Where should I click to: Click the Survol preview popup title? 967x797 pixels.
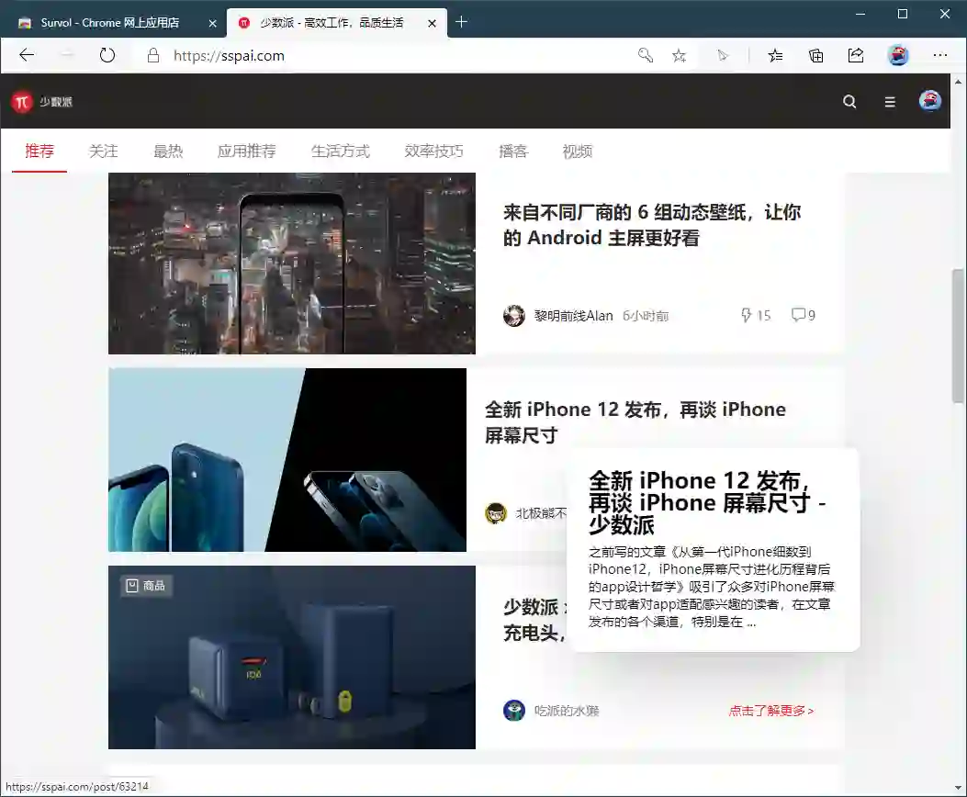707,502
